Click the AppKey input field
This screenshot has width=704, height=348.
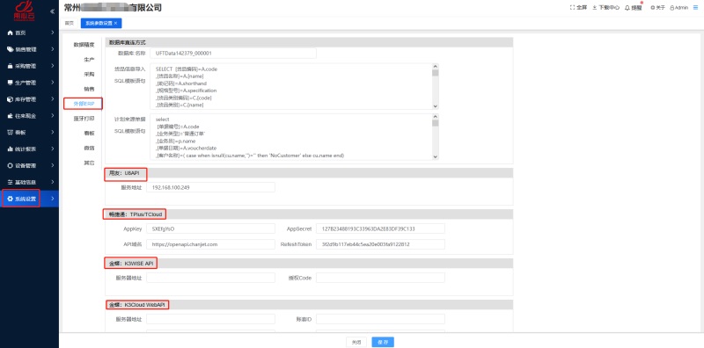point(210,228)
